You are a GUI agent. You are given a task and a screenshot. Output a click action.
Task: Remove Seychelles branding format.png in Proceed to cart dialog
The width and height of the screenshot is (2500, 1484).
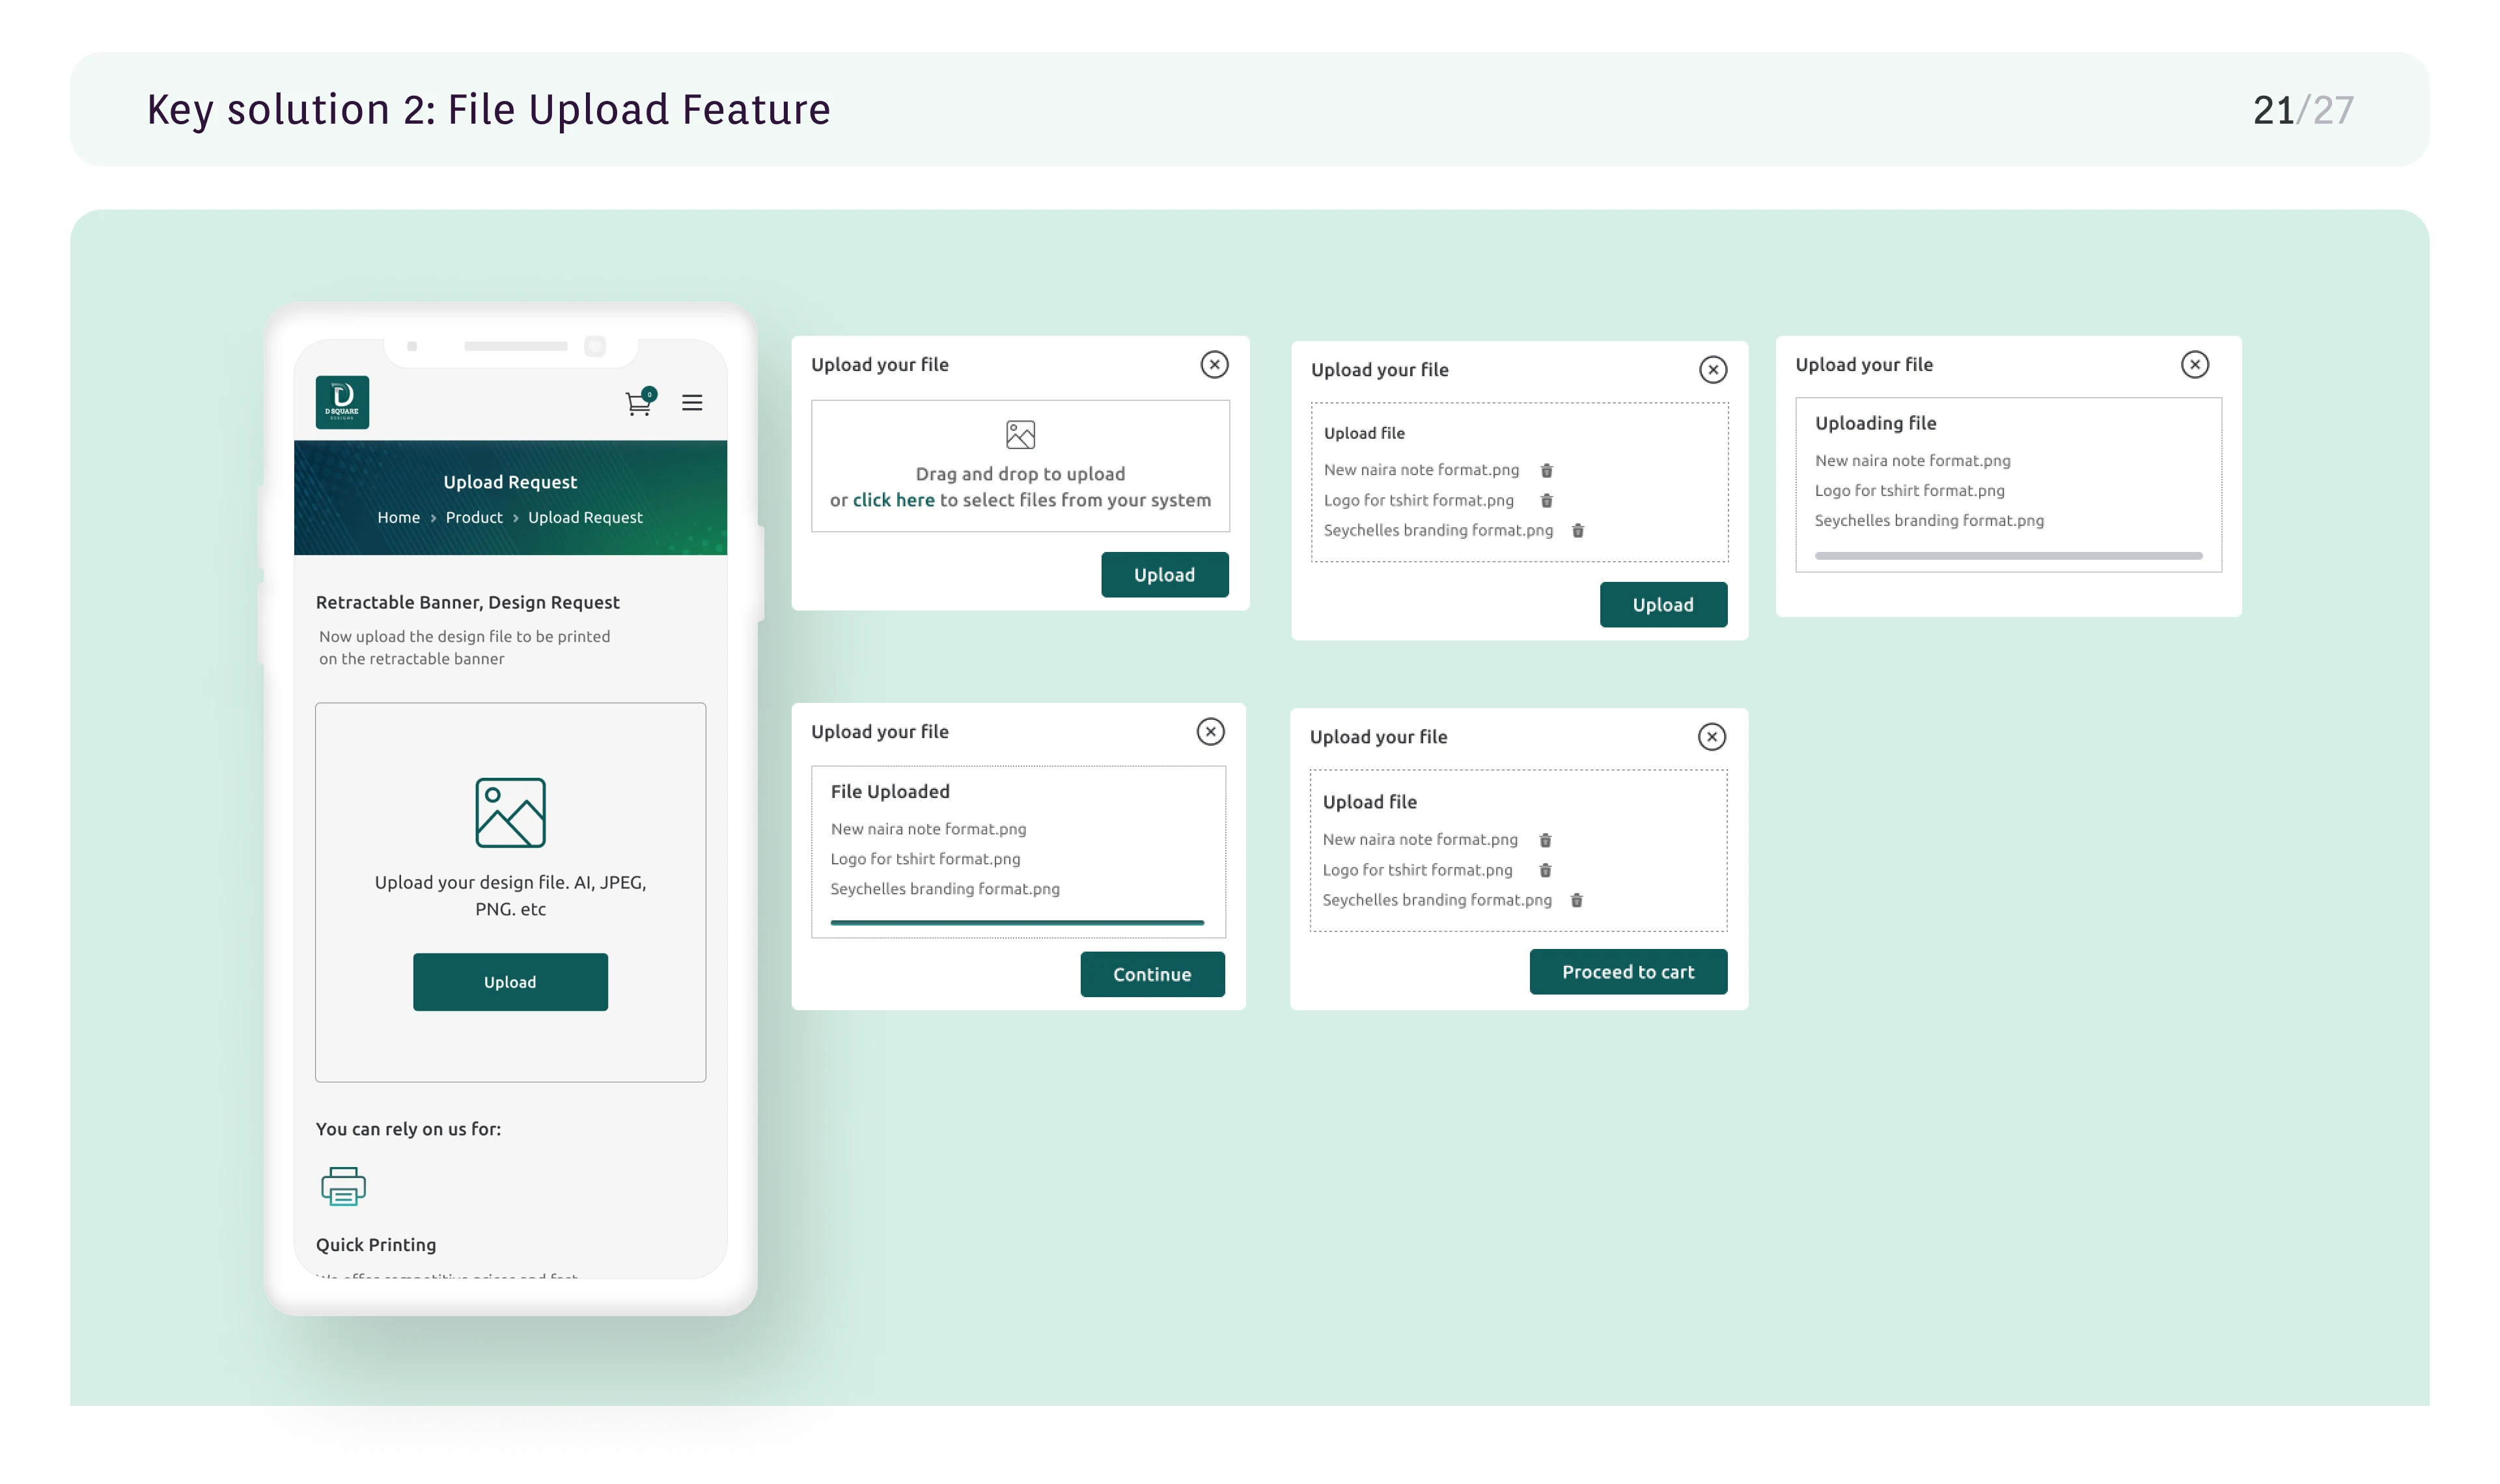coord(1576,900)
